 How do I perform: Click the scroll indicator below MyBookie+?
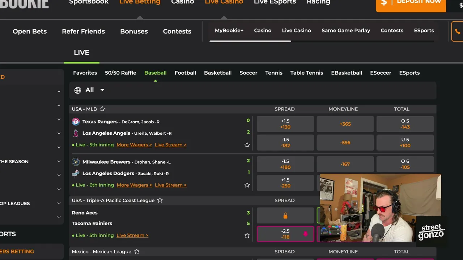[x=250, y=41]
